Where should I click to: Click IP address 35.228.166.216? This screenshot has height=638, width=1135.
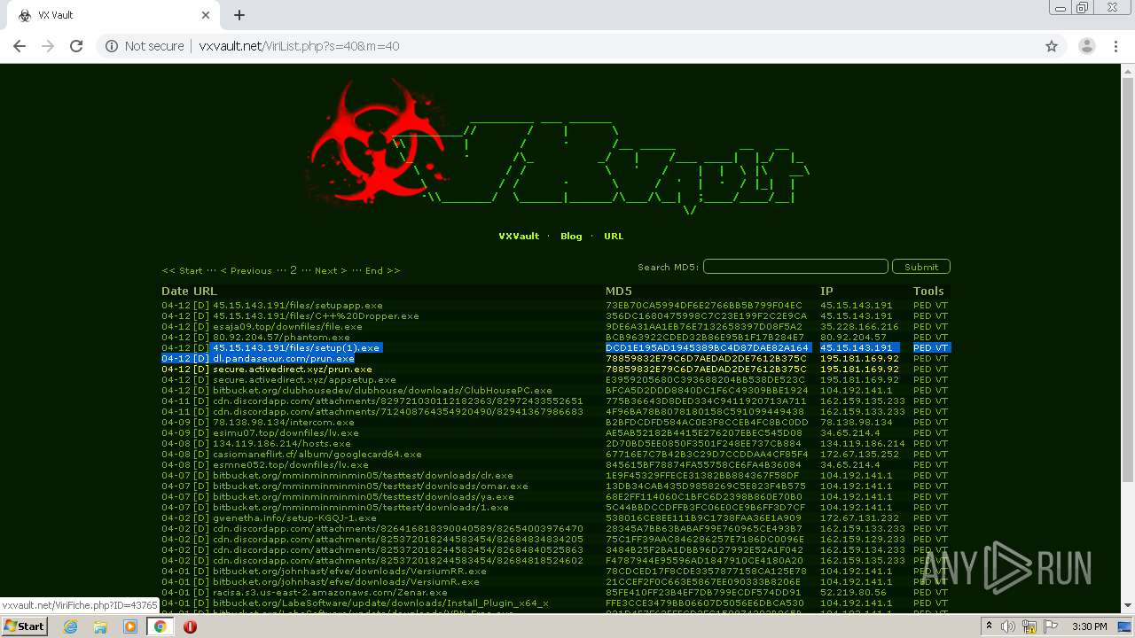[x=859, y=327]
